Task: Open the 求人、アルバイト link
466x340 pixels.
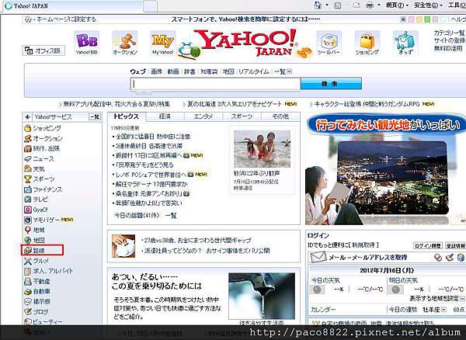Action: point(53,271)
